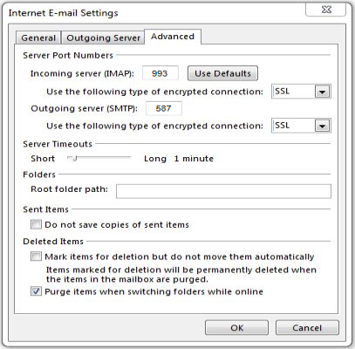Switch to the General tab
Screen dimensions: 355x349
[38, 38]
